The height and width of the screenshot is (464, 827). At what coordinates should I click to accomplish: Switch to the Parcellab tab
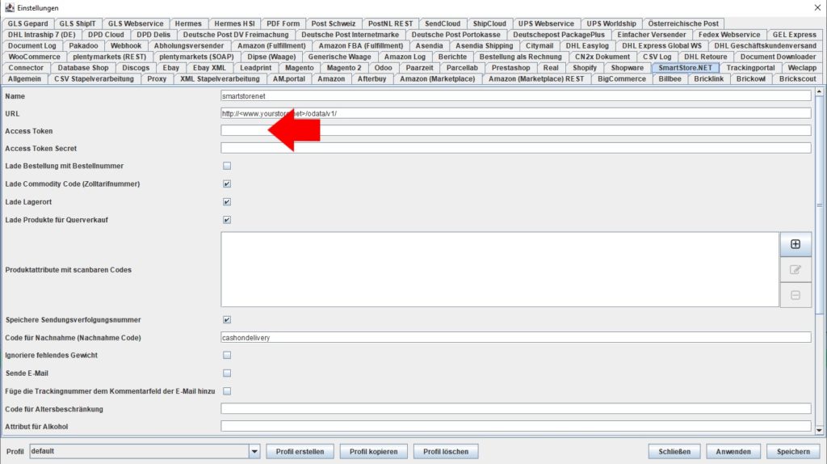(x=461, y=68)
